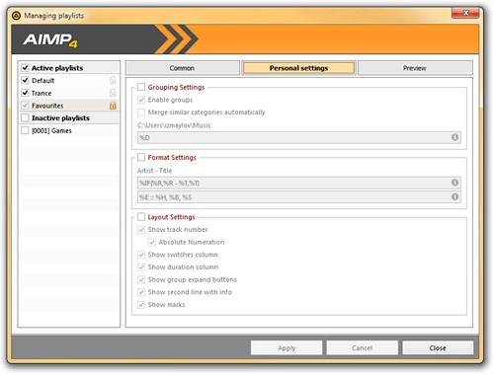Click the Cancel button
494x375 pixels.
coord(362,347)
